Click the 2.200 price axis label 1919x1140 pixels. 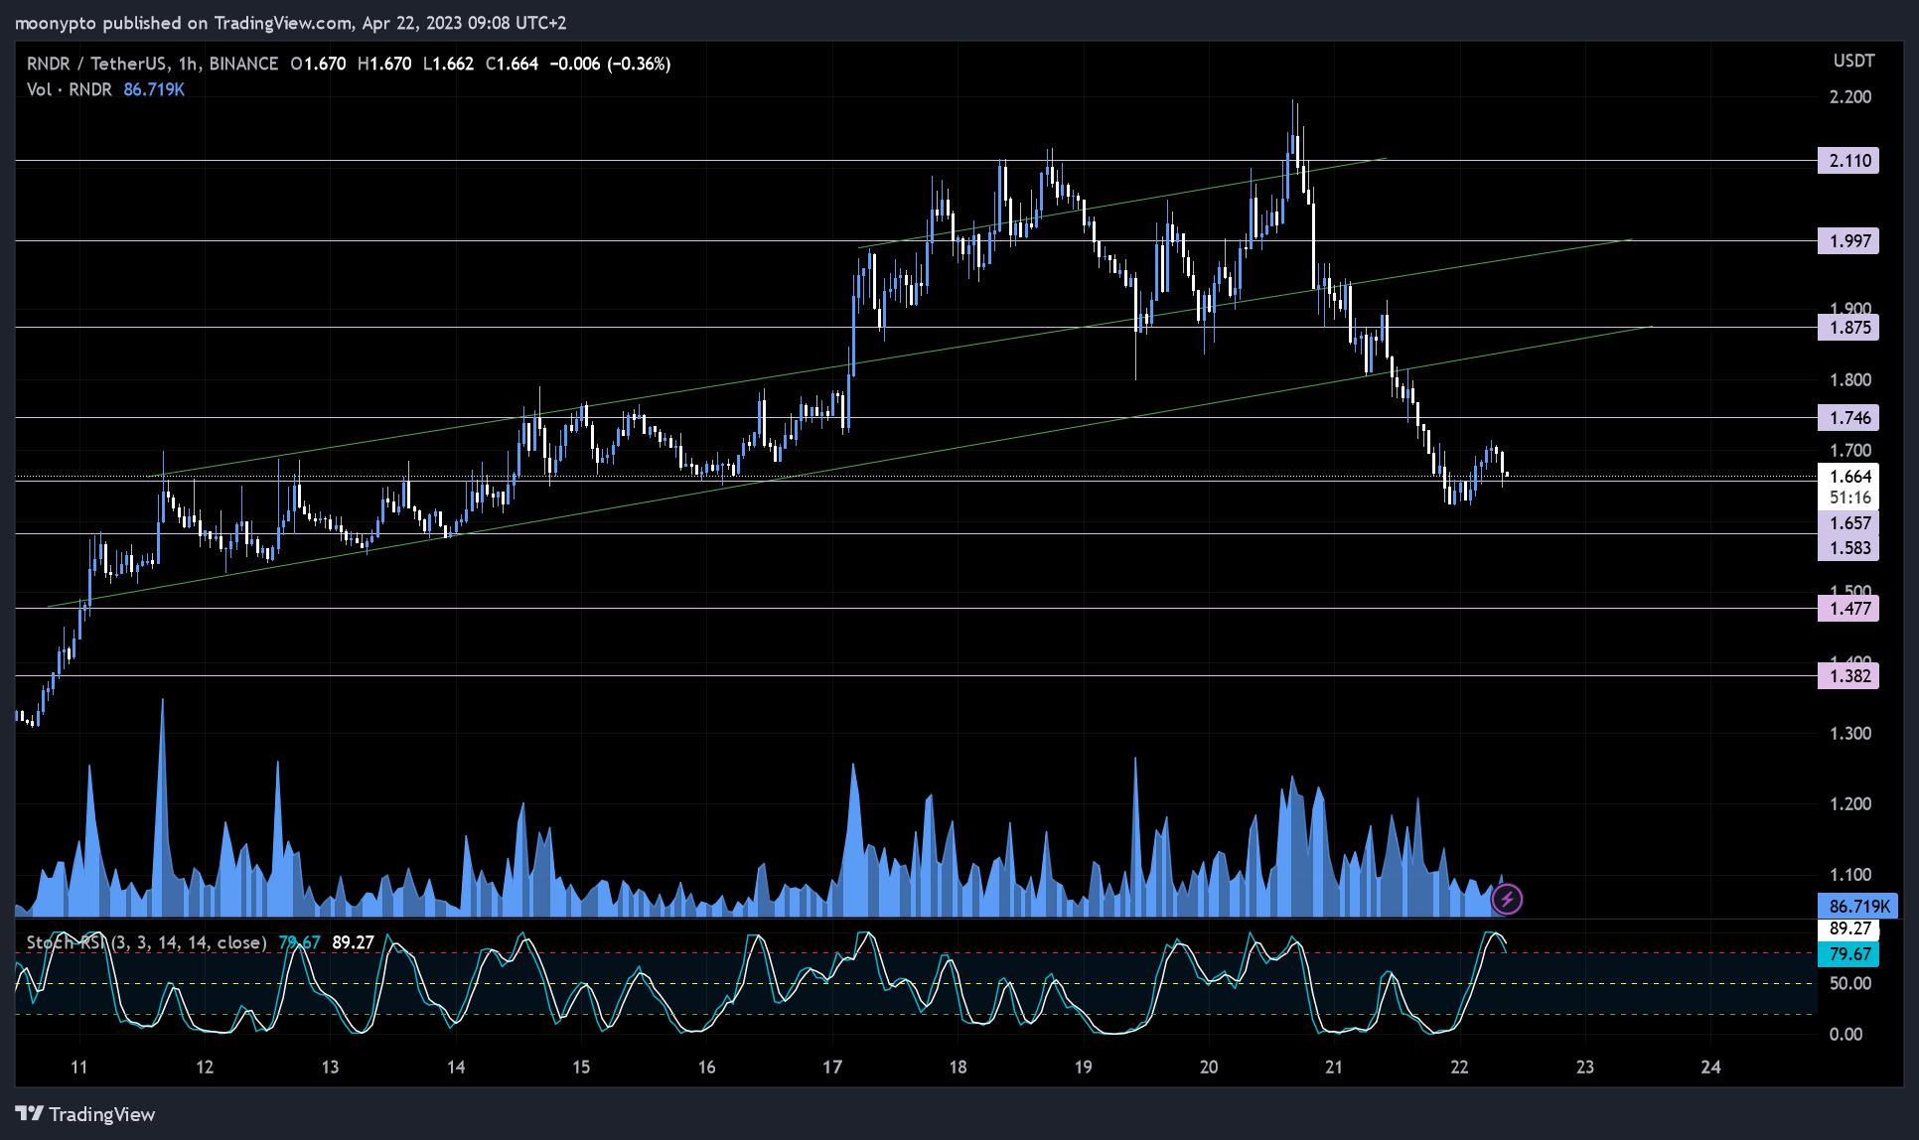tap(1850, 97)
